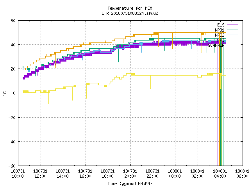
Task: Click the blue NPD2 legend line sample
Action: click(232, 35)
